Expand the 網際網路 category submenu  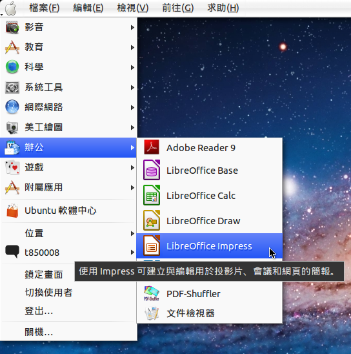click(x=68, y=107)
